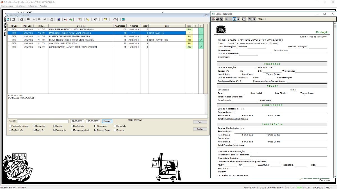Click yellow envelope icon in lots toolbar
This screenshot has height=189, width=337.
(x=105, y=19)
